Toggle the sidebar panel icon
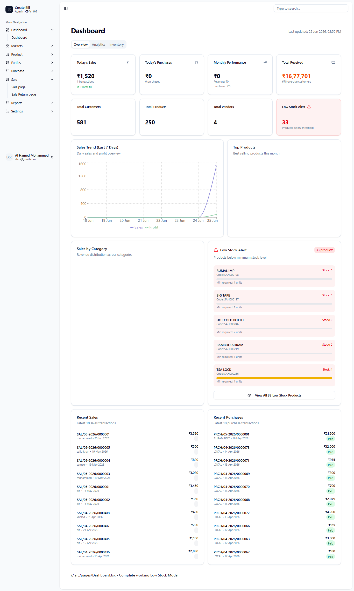This screenshot has width=354, height=591. pos(66,9)
